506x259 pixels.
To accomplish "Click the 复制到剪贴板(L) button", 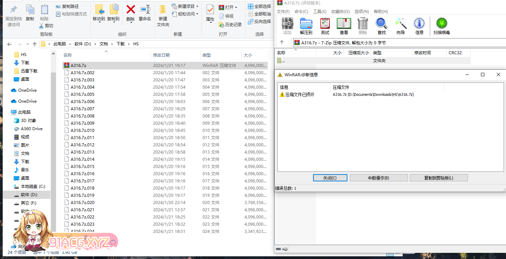I will click(439, 178).
